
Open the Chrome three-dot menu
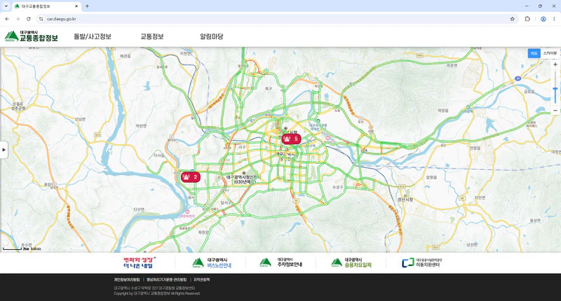coord(554,19)
